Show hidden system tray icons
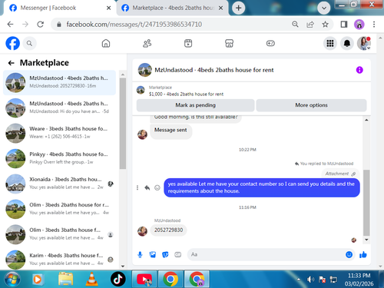384x288 pixels. [x=299, y=280]
